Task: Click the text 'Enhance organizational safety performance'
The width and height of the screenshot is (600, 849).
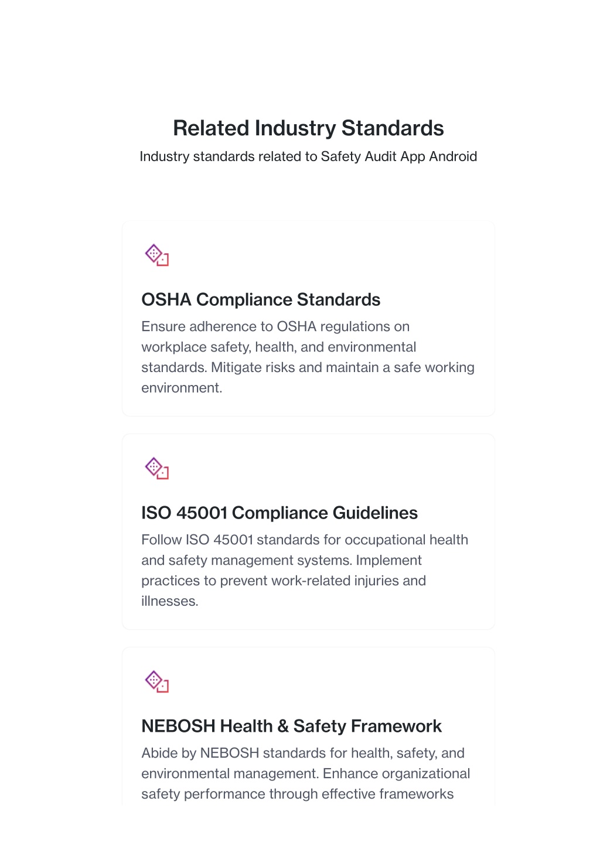Action: [306, 783]
